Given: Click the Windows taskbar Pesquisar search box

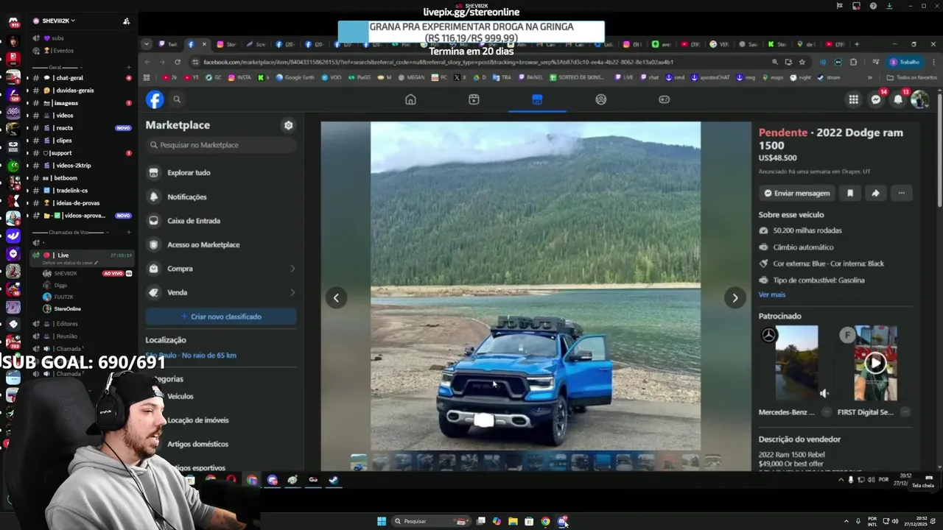Looking at the screenshot, I should tap(432, 521).
